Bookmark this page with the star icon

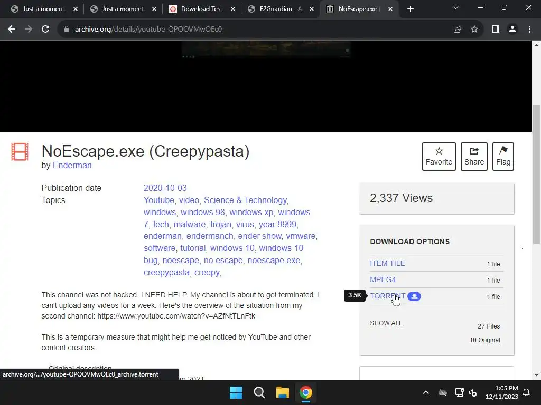474,30
